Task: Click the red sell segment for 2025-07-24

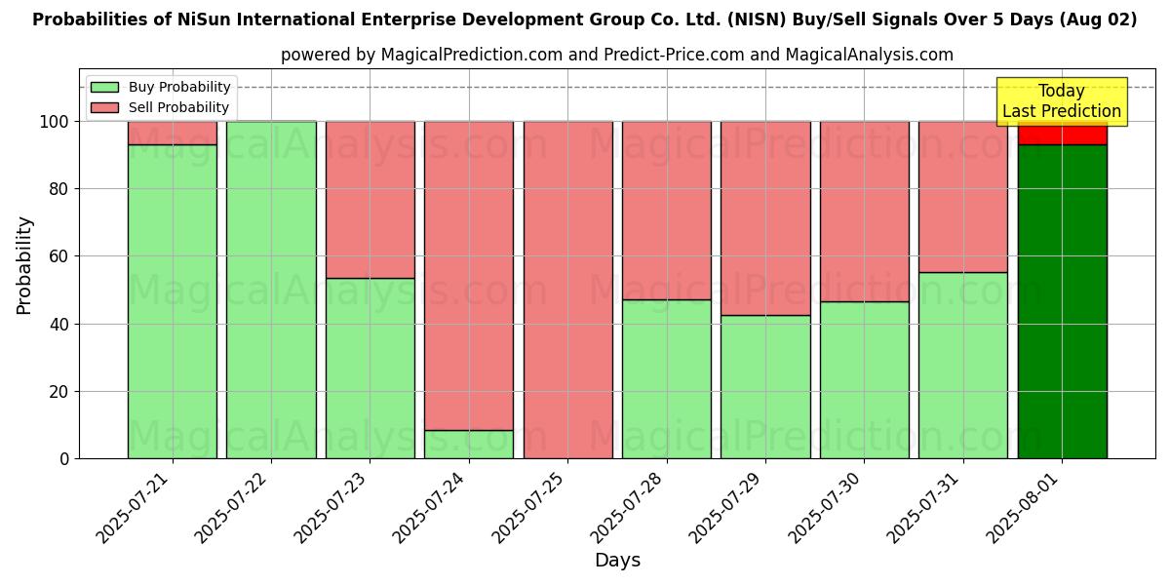Action: [x=469, y=276]
